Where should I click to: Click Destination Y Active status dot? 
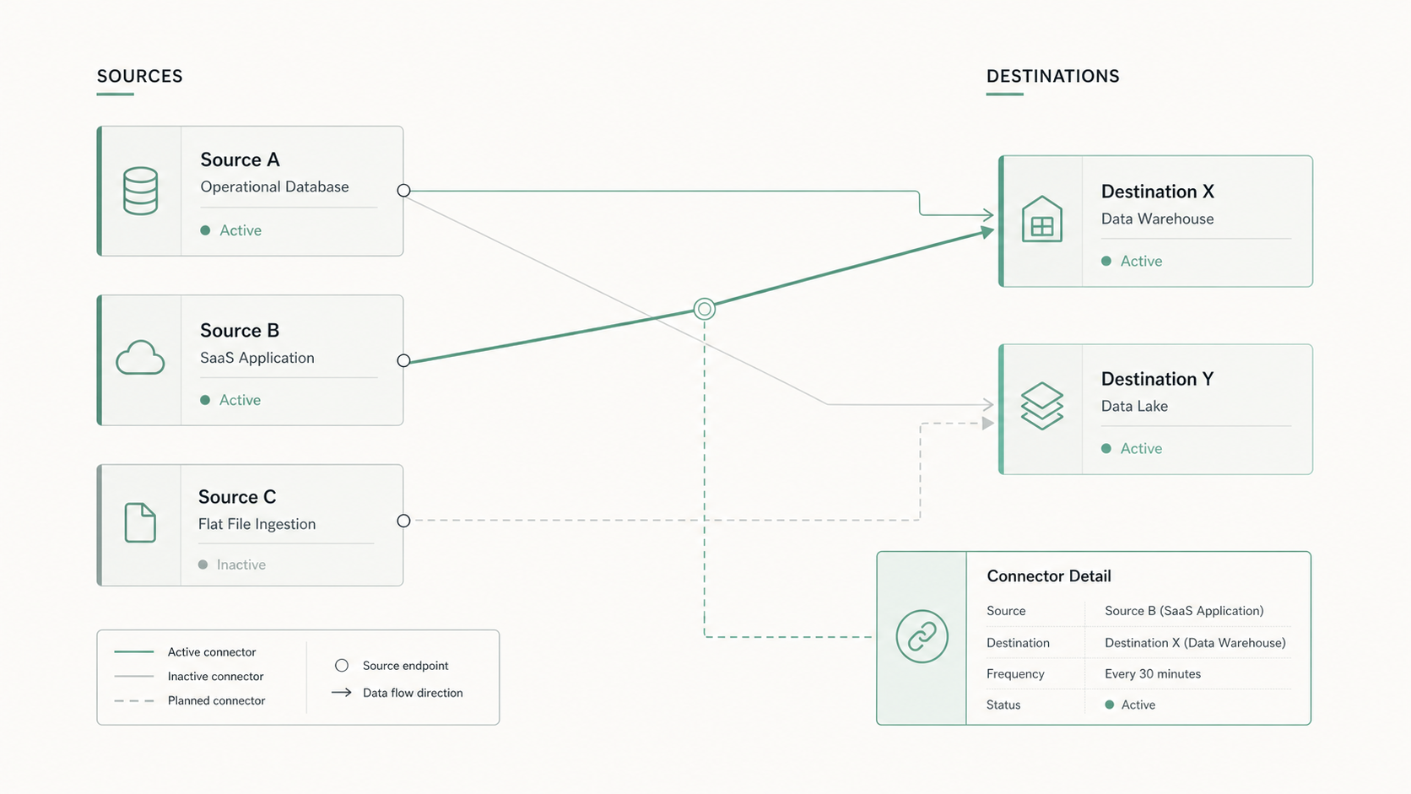1106,448
